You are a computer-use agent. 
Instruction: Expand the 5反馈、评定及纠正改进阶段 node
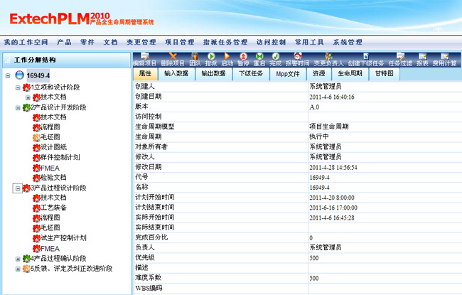(18, 269)
